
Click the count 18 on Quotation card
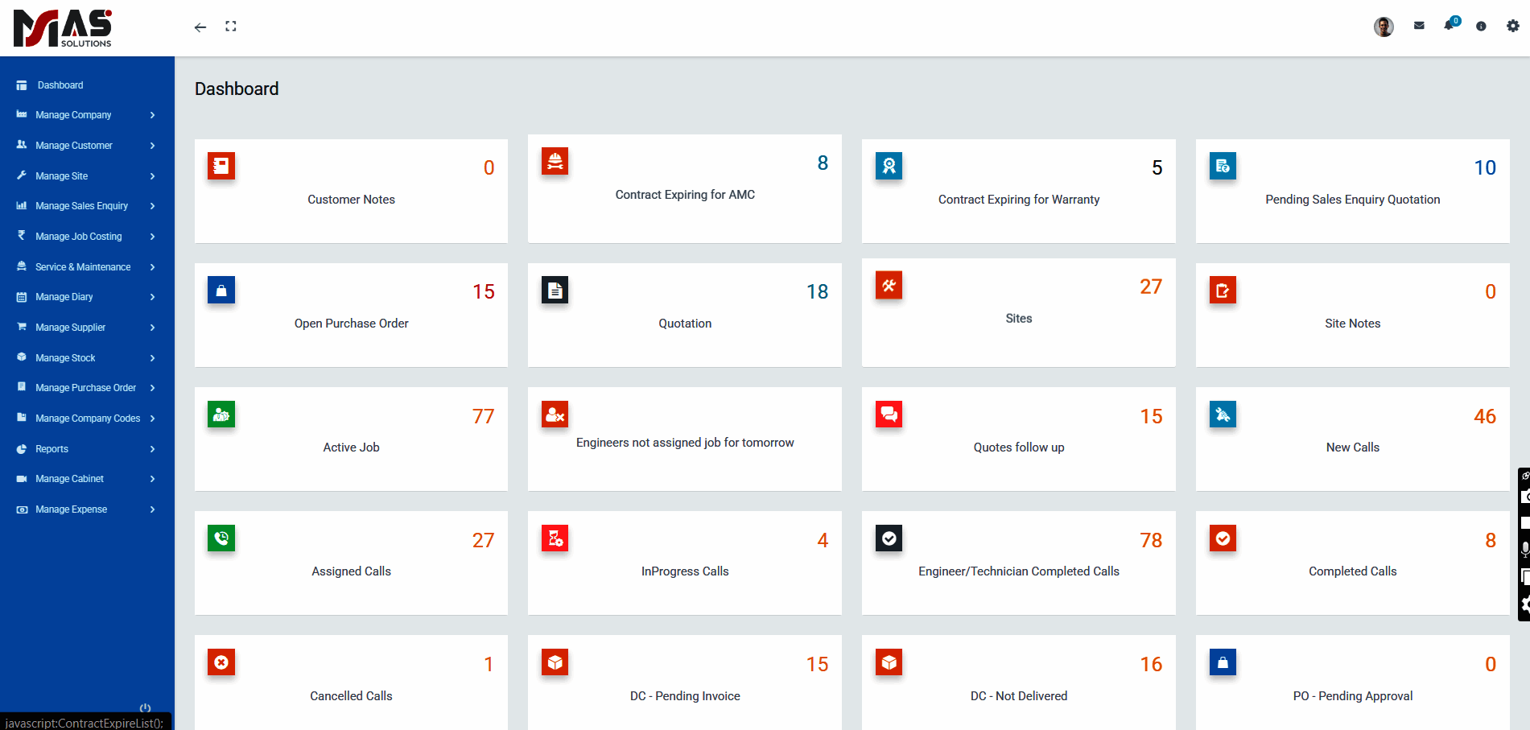818,291
